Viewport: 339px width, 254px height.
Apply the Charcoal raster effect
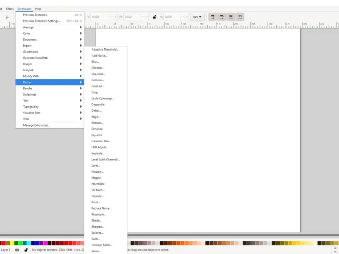[x=106, y=74]
